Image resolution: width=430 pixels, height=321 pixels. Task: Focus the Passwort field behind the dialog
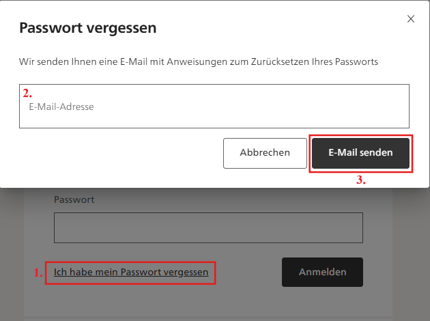tap(208, 227)
